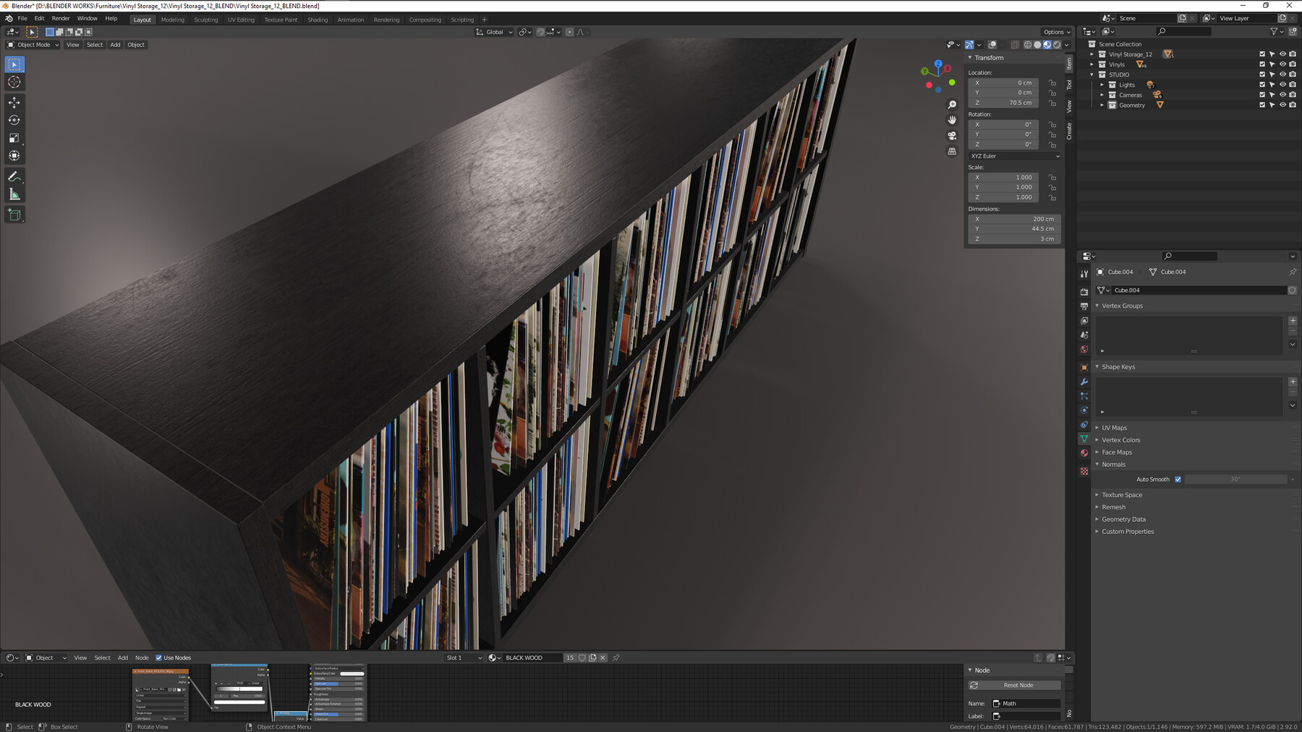Pick the Annotate tool

click(14, 176)
